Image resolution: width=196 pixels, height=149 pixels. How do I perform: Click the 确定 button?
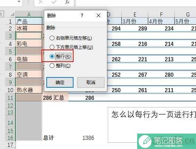pos(60,82)
